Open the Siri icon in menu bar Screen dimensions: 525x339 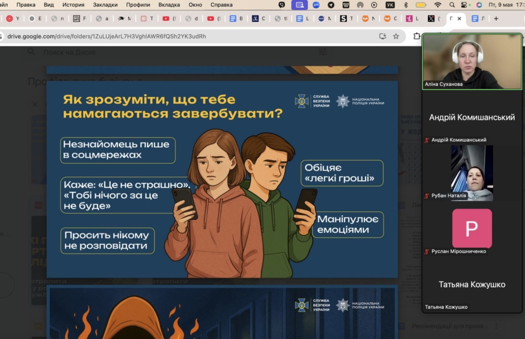coord(479,5)
